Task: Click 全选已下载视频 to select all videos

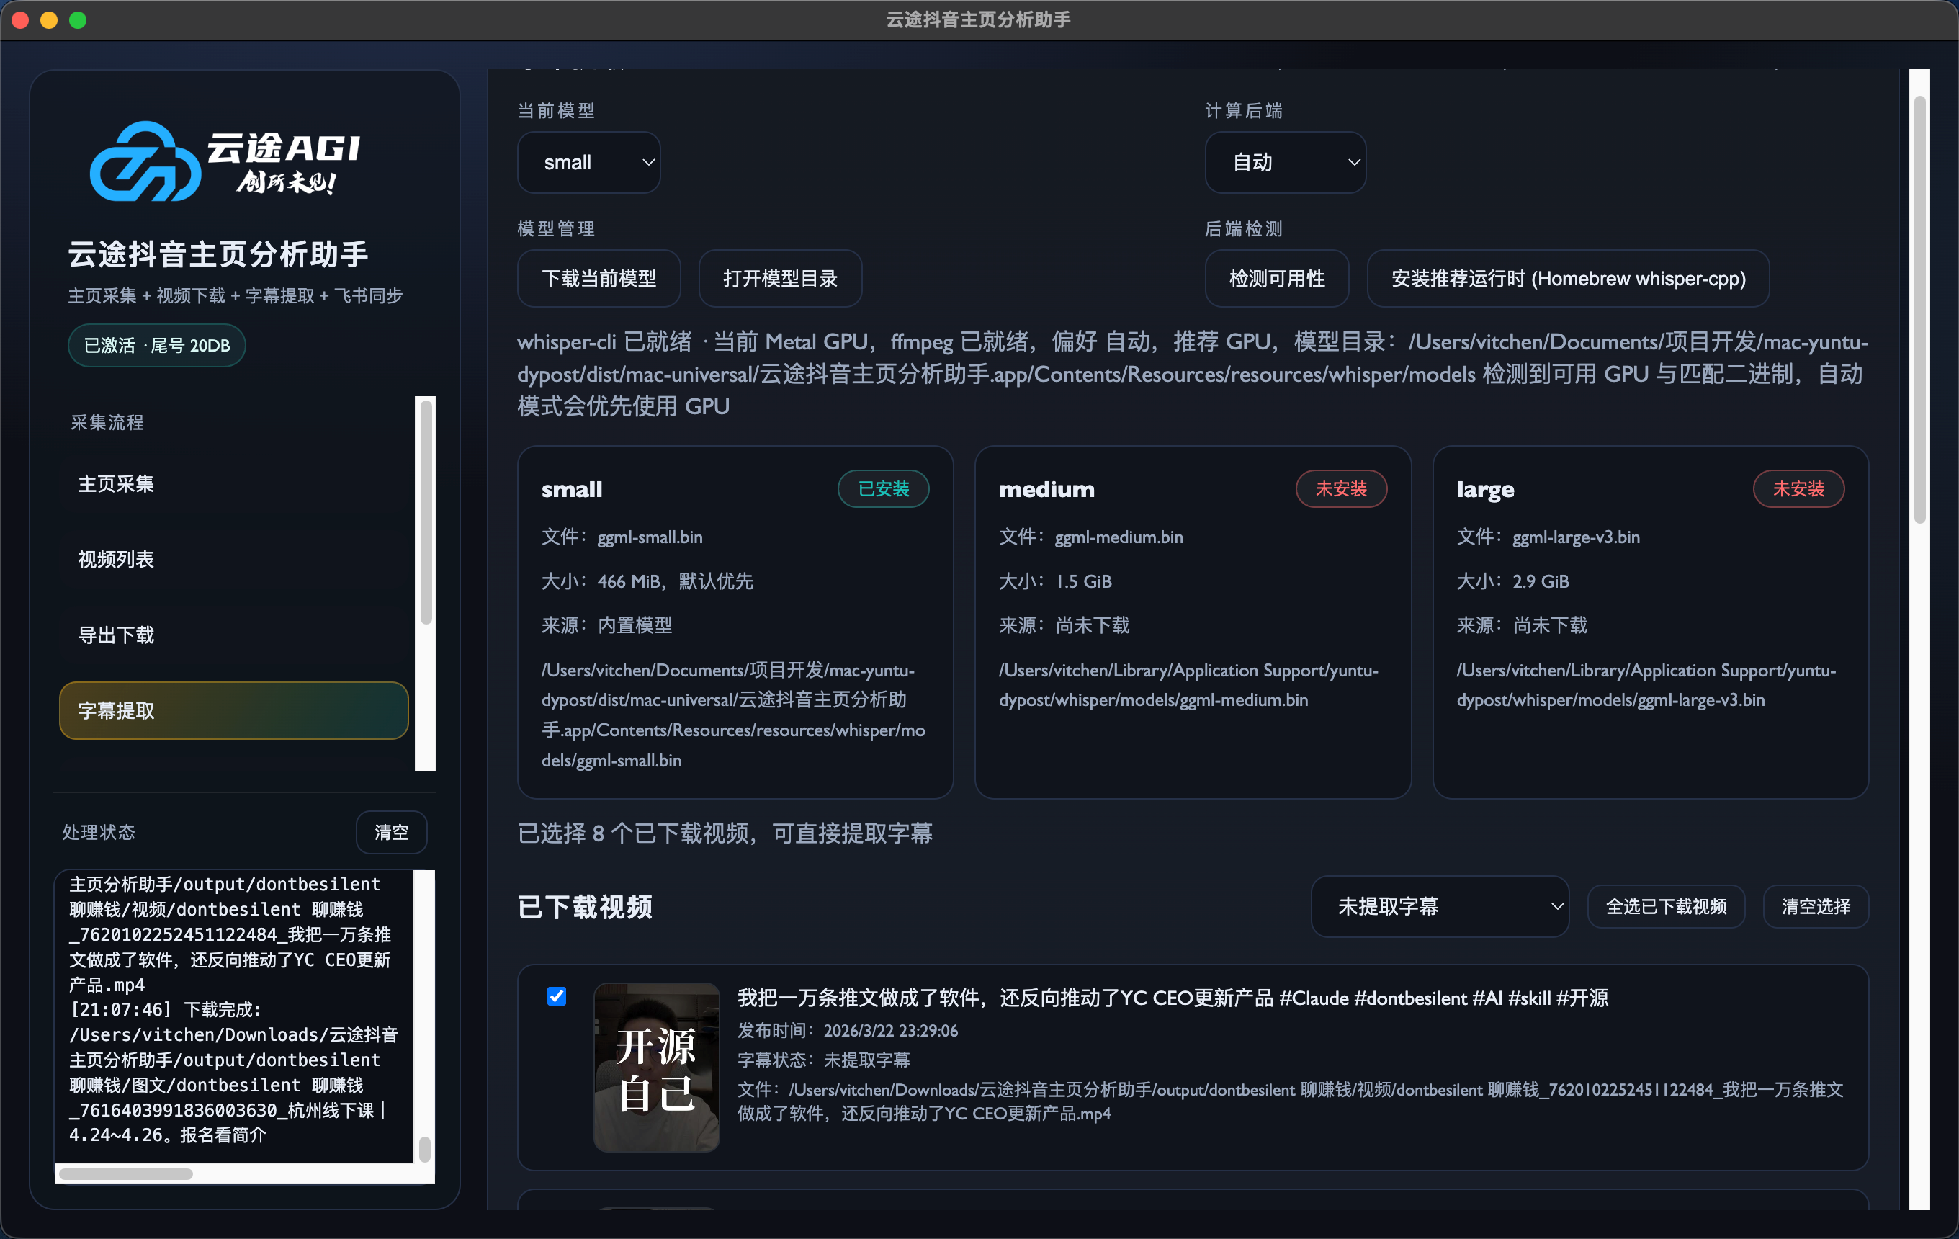Action: point(1665,905)
